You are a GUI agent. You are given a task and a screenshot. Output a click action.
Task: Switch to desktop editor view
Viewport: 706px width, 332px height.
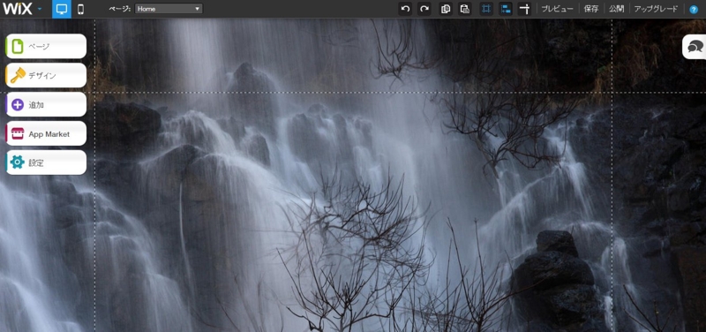point(62,9)
